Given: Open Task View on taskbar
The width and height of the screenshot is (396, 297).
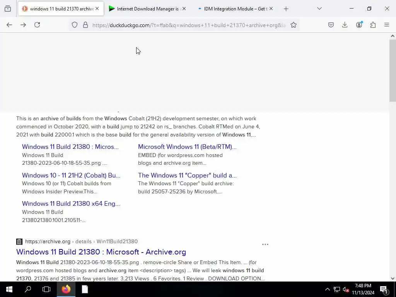Looking at the screenshot, I should [46, 289].
